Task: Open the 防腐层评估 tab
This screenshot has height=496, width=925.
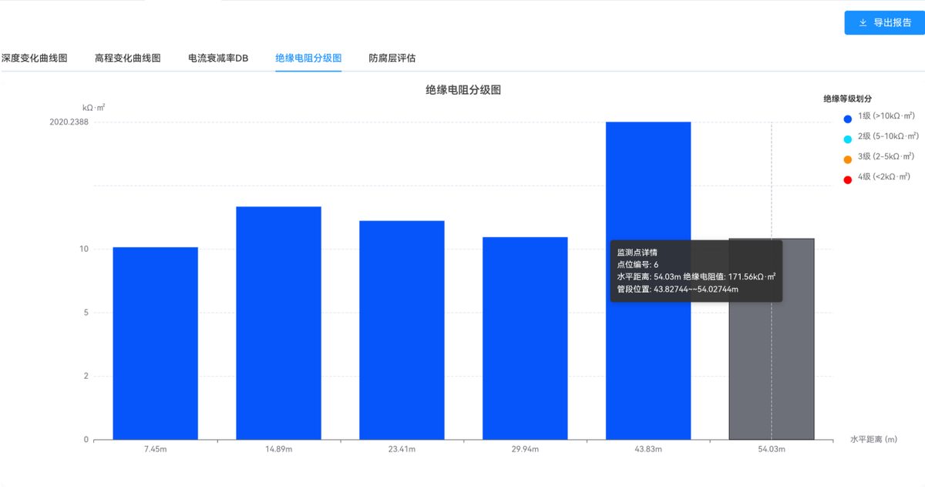Action: (392, 58)
